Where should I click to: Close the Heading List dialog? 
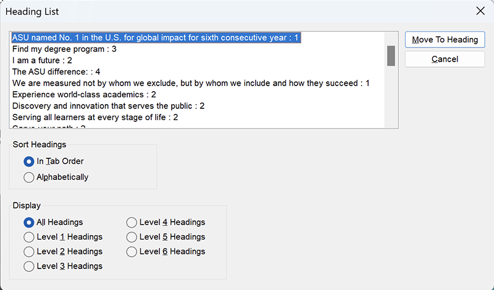click(x=480, y=11)
